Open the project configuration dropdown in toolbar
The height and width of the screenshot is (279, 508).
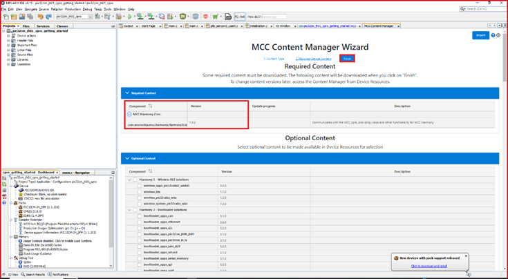(75, 16)
